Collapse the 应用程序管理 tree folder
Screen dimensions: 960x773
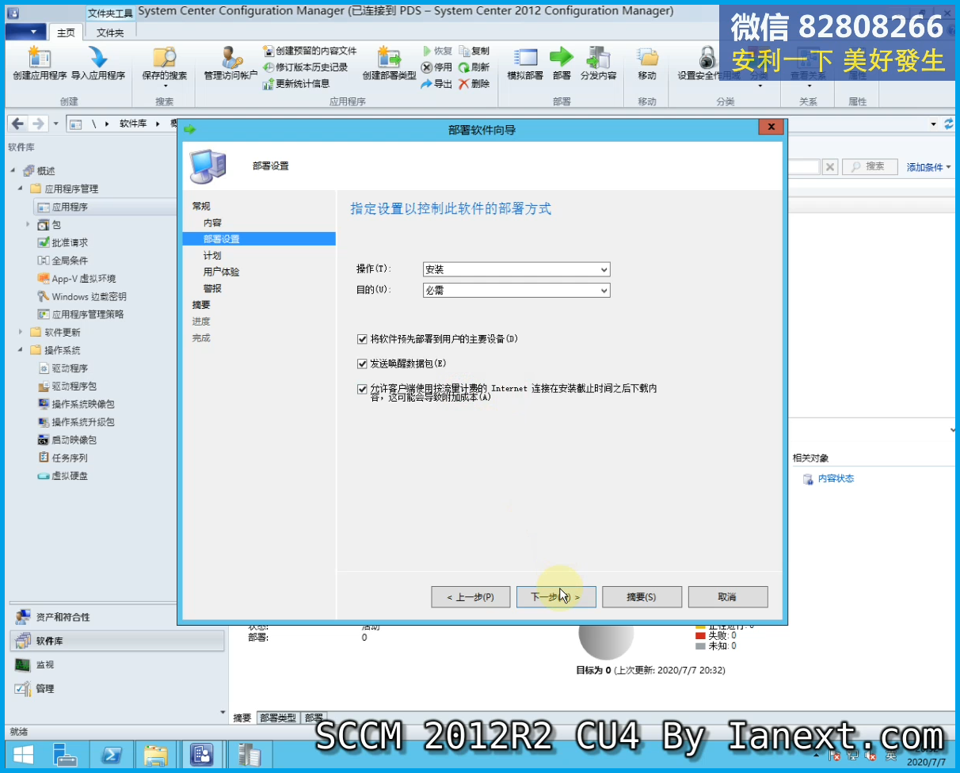point(21,188)
